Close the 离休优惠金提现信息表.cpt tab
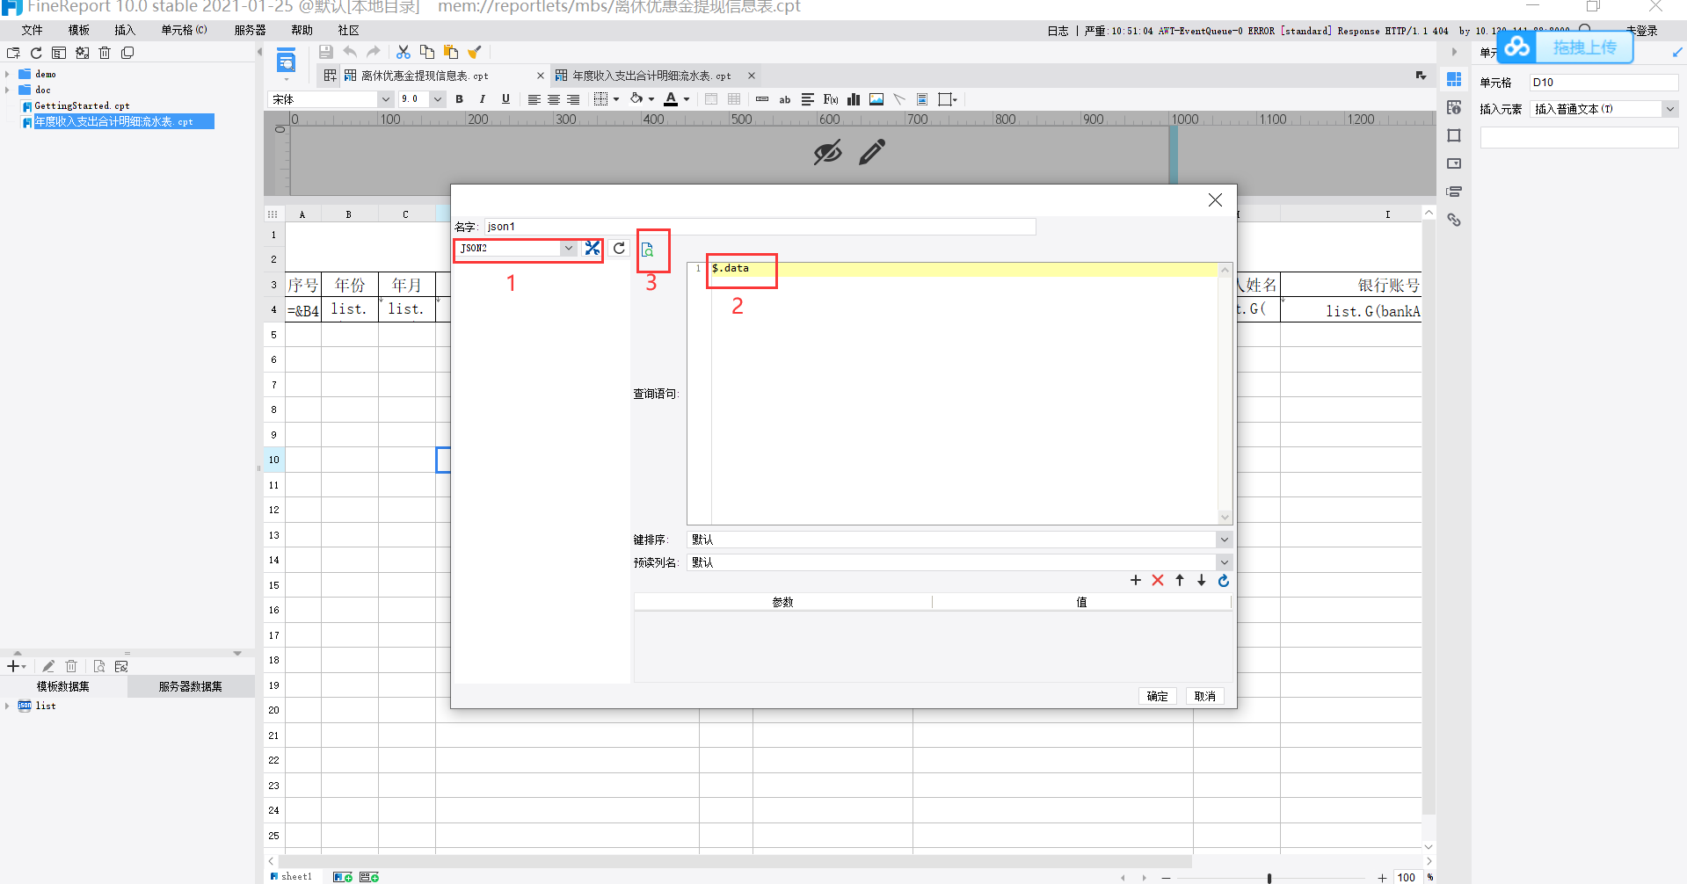The height and width of the screenshot is (884, 1687). click(x=541, y=76)
